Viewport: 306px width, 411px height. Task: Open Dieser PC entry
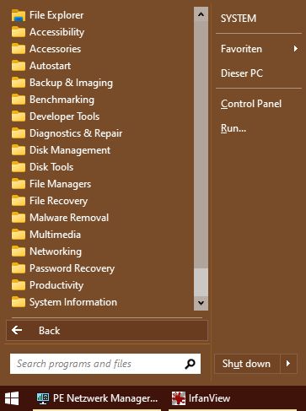[242, 73]
